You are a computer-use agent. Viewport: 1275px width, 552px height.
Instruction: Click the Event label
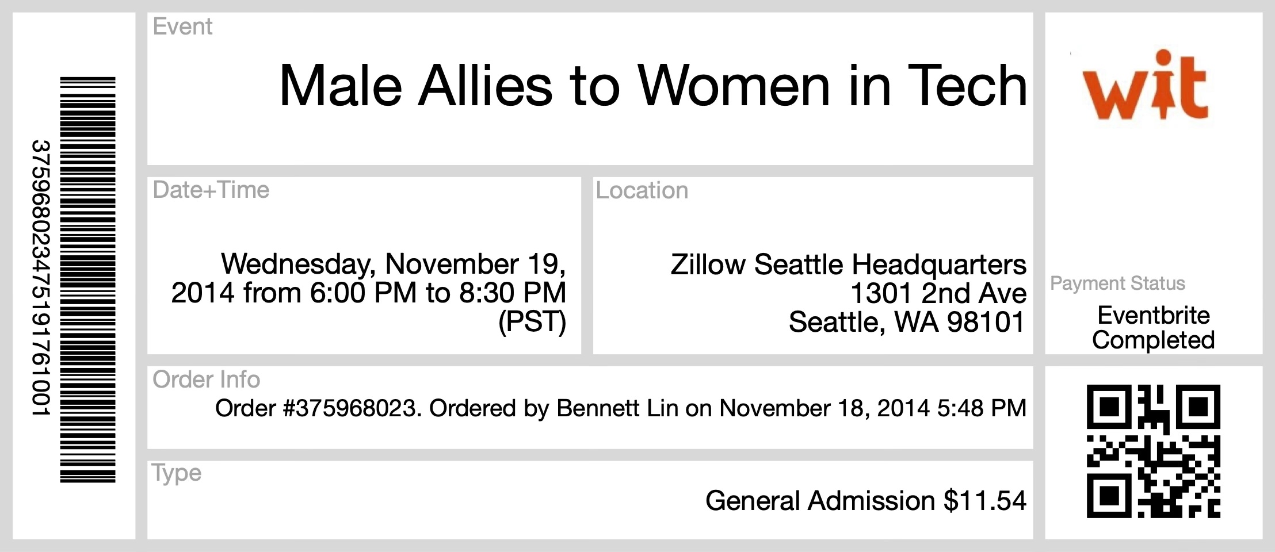pyautogui.click(x=182, y=26)
